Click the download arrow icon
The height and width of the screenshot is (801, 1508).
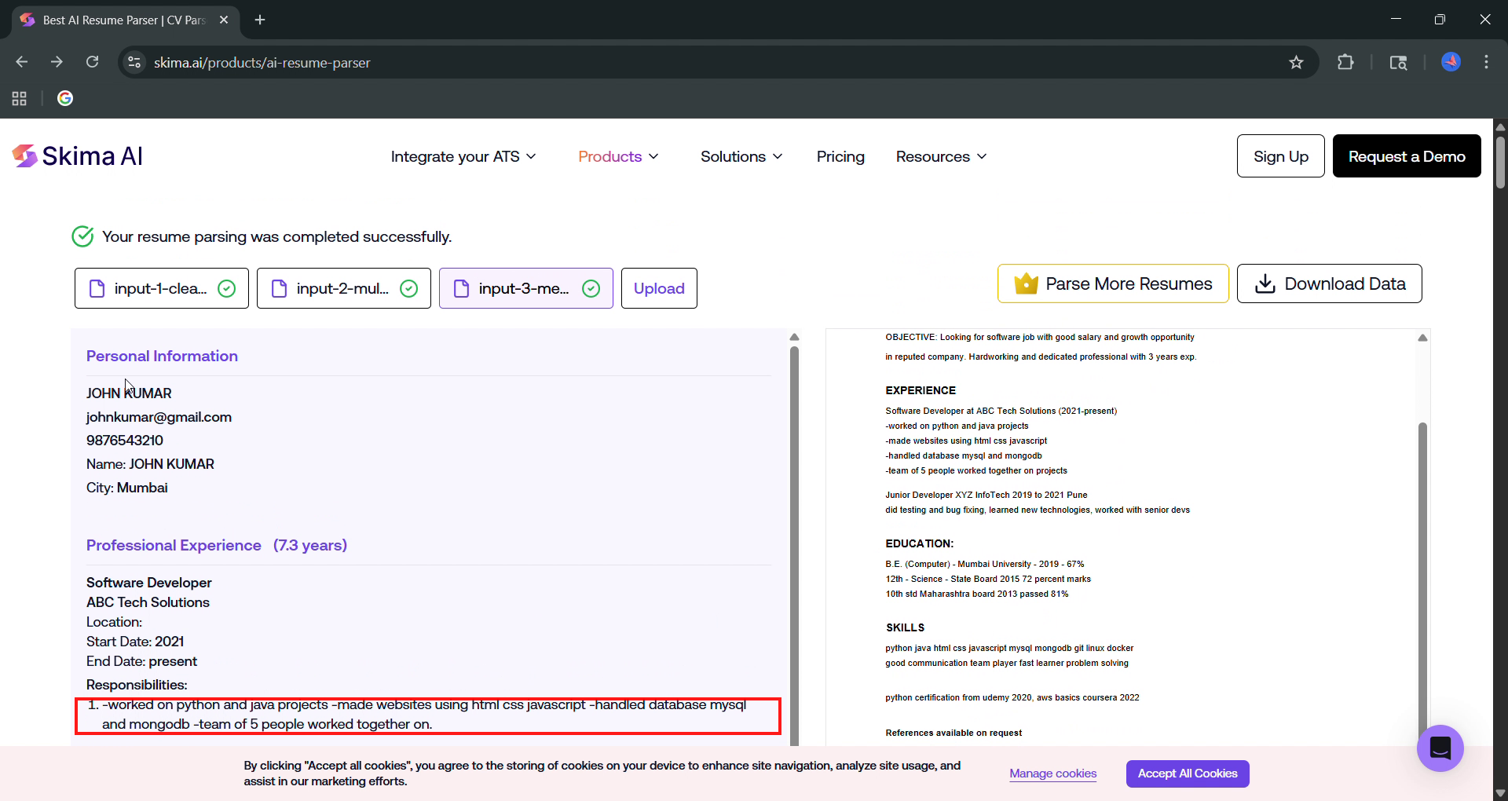coord(1265,283)
